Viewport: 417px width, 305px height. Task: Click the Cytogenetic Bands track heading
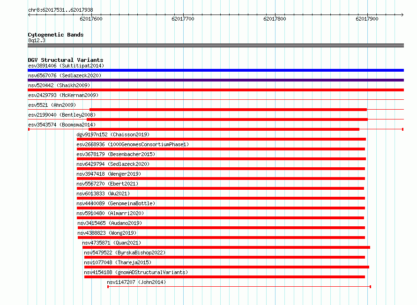click(x=56, y=35)
